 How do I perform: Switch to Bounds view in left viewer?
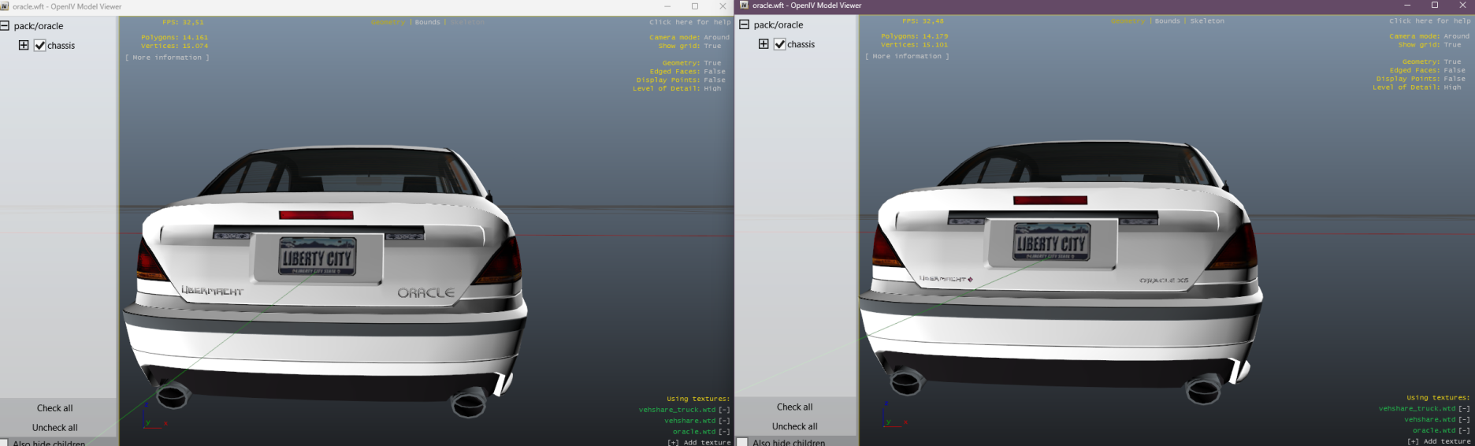(427, 22)
